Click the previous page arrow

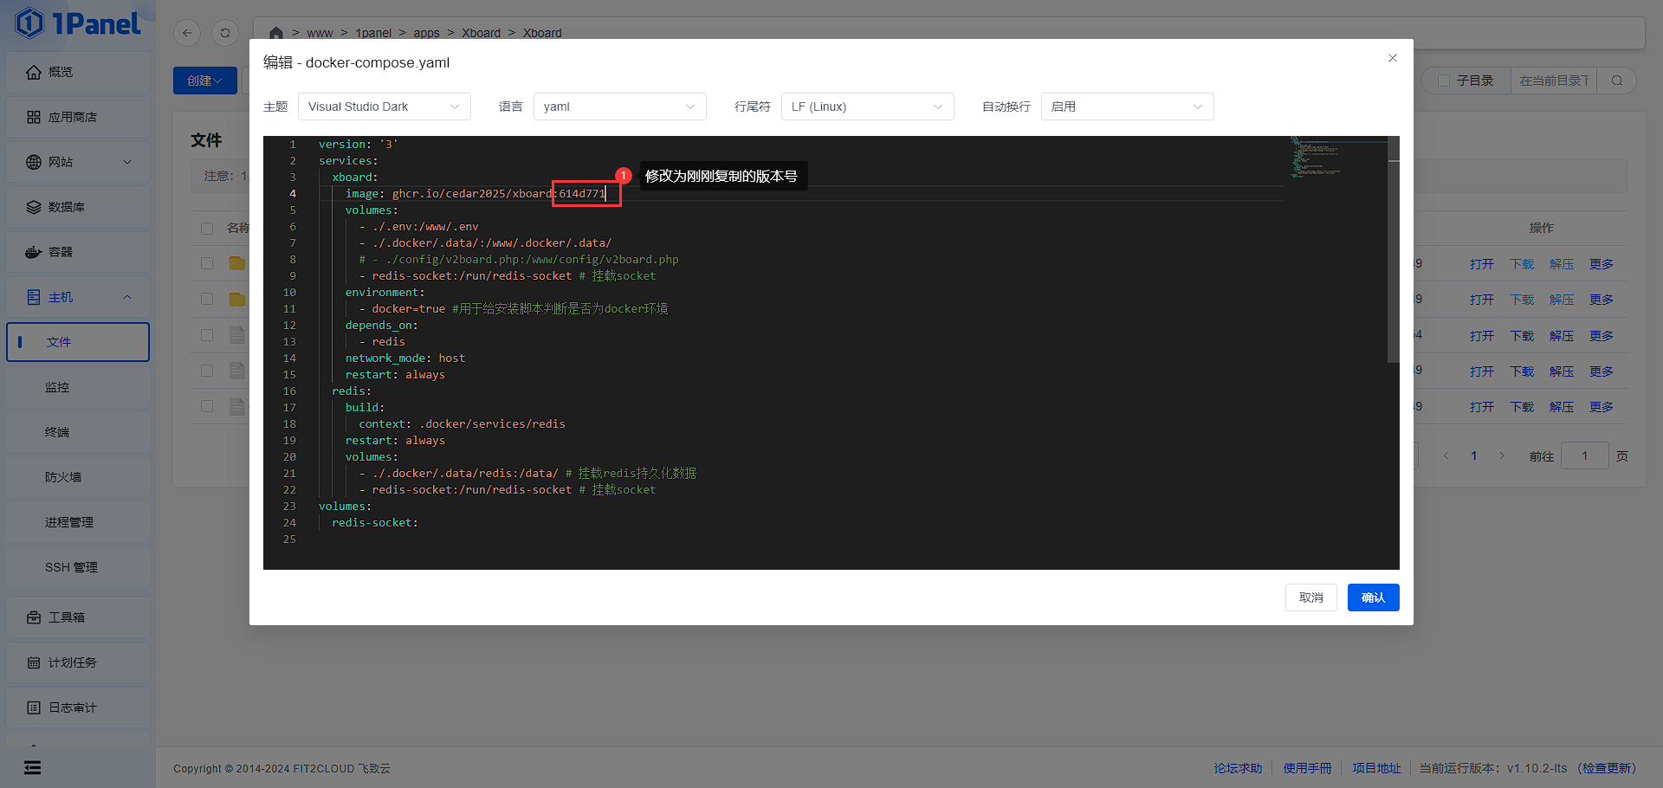1446,455
